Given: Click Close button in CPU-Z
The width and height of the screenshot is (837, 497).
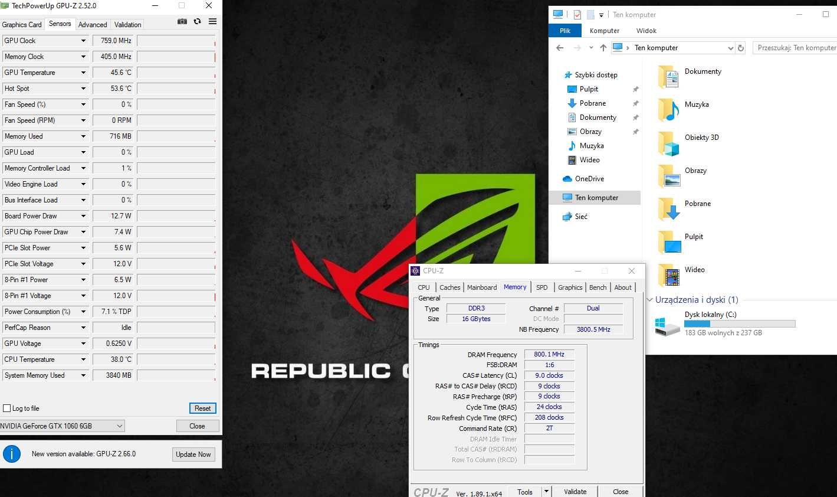Looking at the screenshot, I should click(621, 491).
